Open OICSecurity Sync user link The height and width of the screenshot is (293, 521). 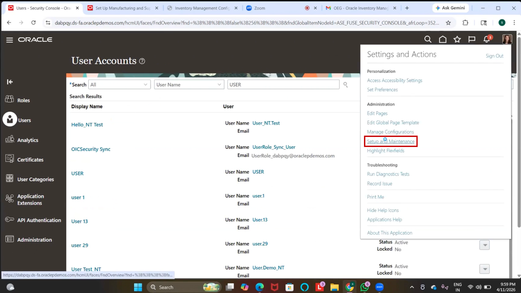[91, 149]
